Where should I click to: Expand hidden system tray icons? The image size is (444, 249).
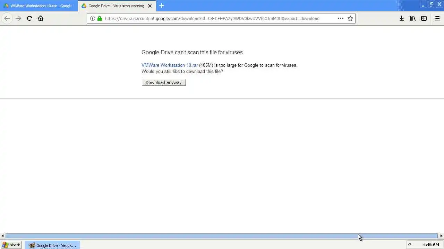click(x=410, y=245)
